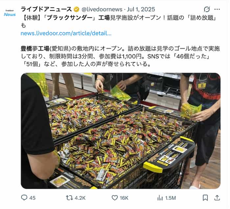Click the gold verified badge
This screenshot has width=230, height=209.
76,10
